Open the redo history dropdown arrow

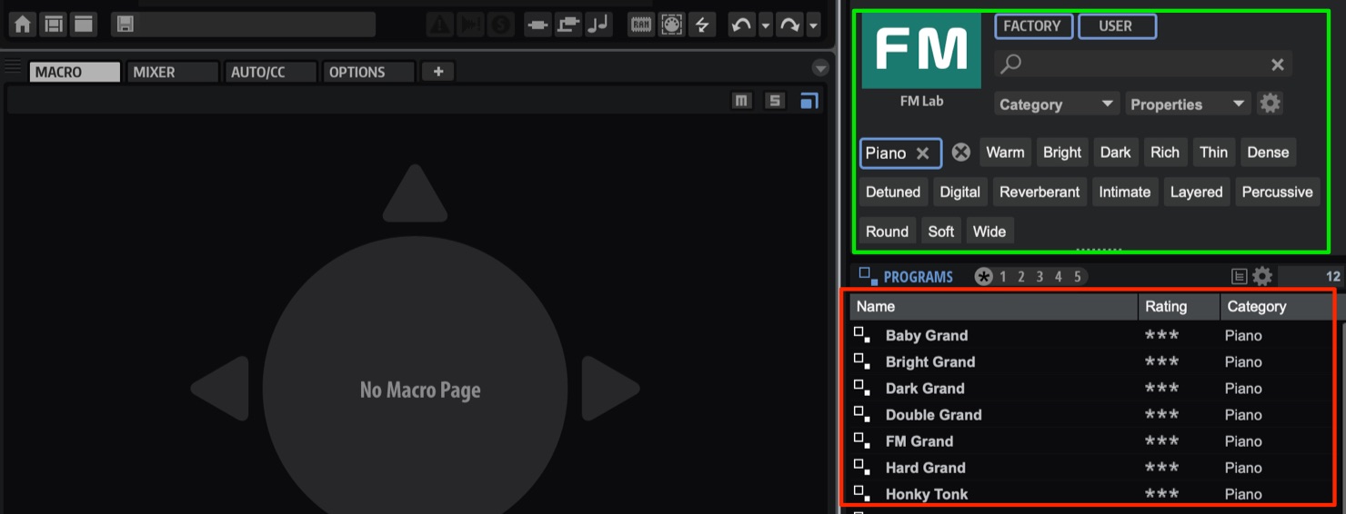[x=813, y=25]
